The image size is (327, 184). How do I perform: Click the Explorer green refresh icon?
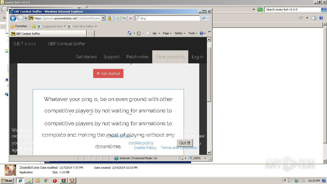click(x=260, y=9)
